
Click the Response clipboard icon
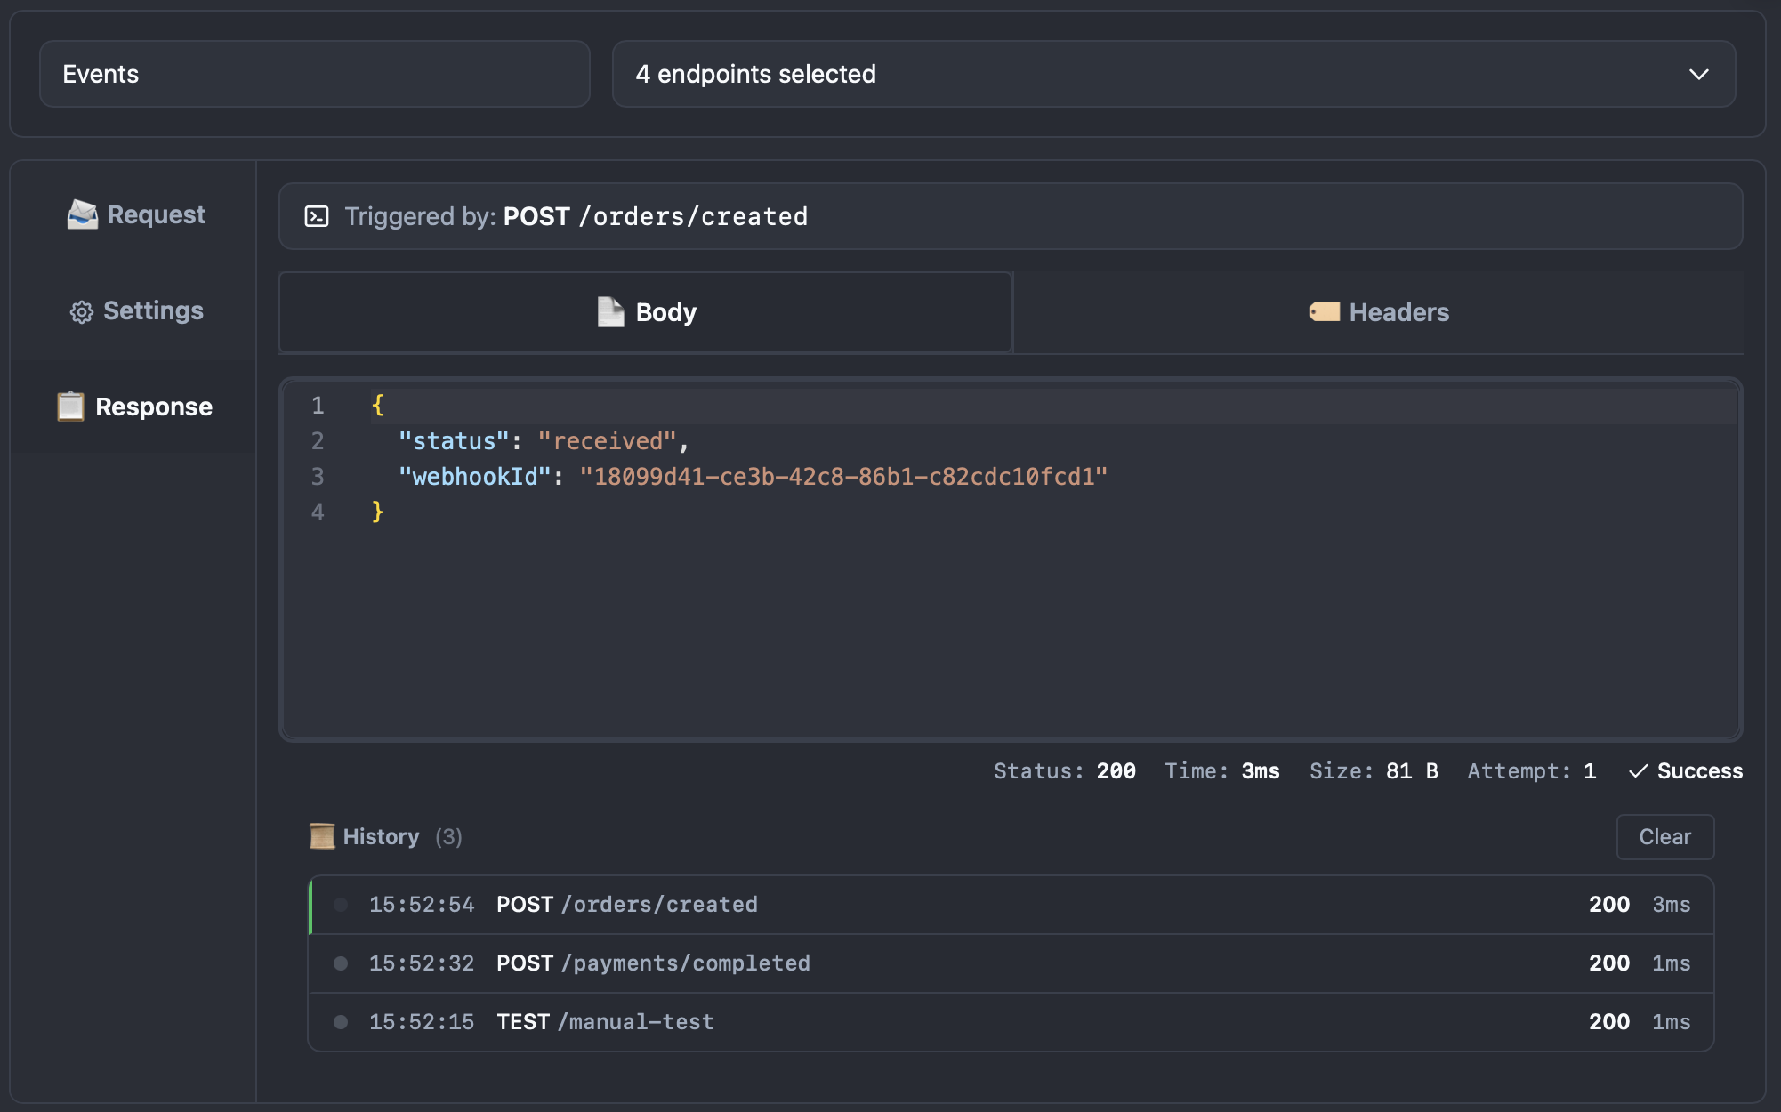[x=70, y=407]
